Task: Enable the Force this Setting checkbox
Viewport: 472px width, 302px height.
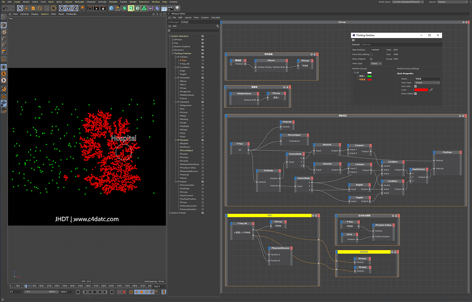Action: pyautogui.click(x=371, y=54)
